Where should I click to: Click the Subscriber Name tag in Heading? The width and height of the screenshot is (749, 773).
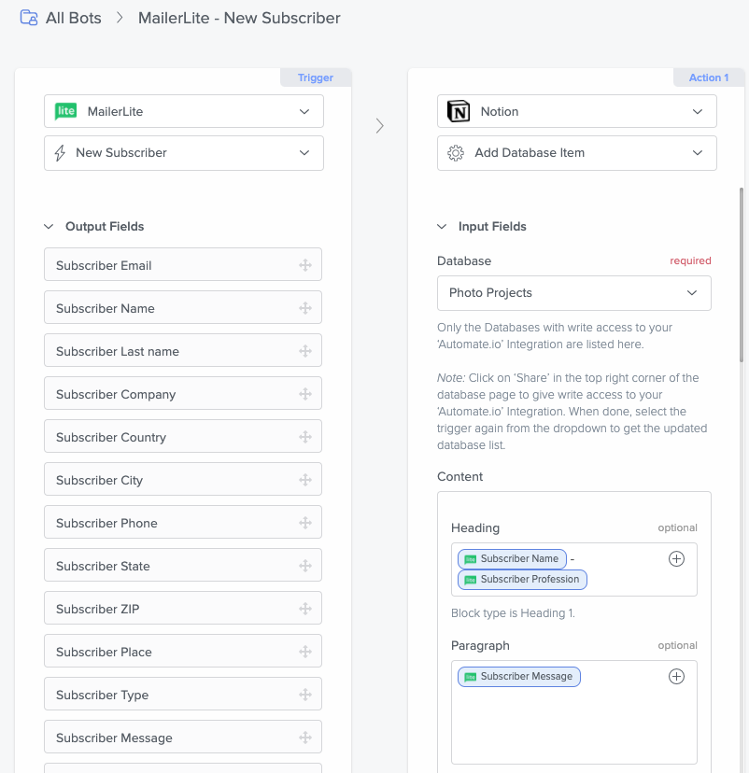tap(513, 559)
